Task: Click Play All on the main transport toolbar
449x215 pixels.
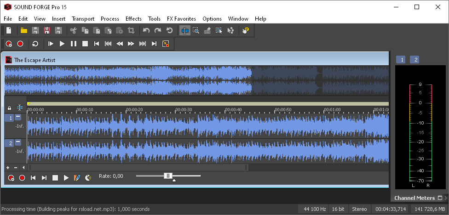Action: pos(51,44)
